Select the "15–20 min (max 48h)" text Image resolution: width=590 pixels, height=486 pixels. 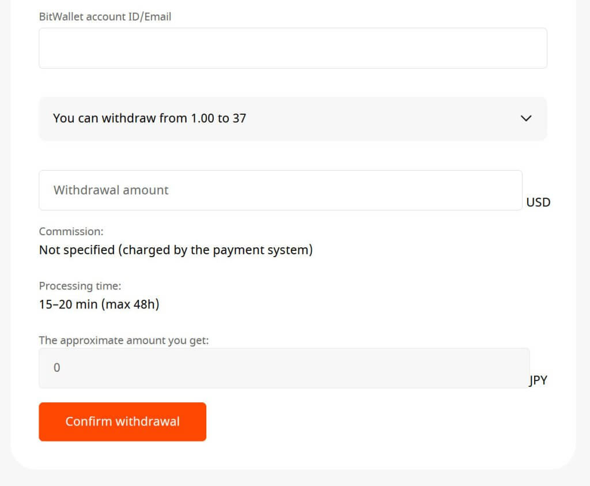tap(99, 304)
